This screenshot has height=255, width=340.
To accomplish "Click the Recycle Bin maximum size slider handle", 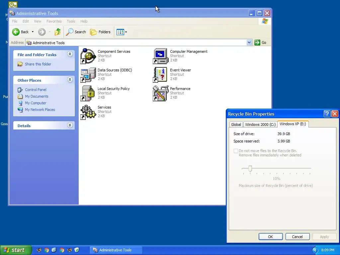I will tap(250, 169).
